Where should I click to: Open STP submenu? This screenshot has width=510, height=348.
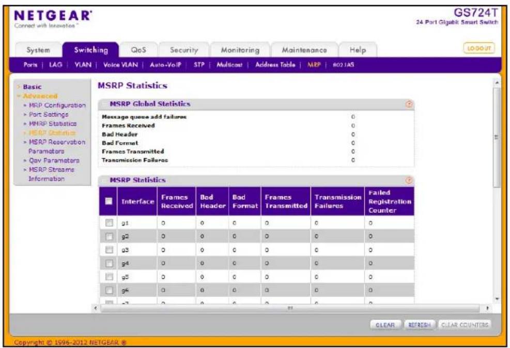point(199,65)
